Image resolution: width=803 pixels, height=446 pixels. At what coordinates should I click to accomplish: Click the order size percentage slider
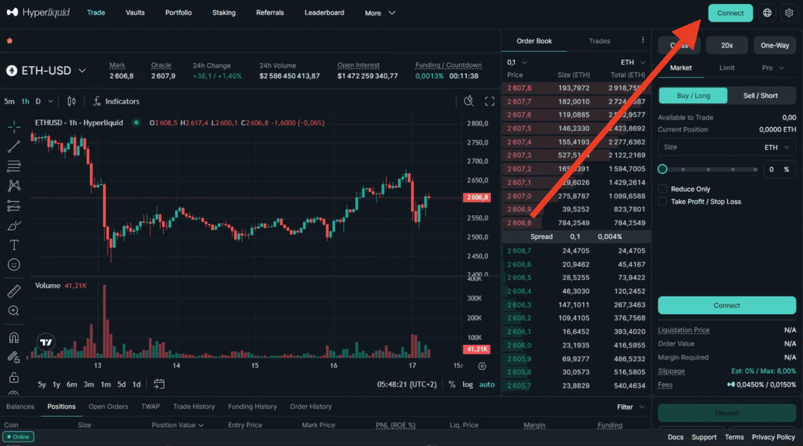708,169
